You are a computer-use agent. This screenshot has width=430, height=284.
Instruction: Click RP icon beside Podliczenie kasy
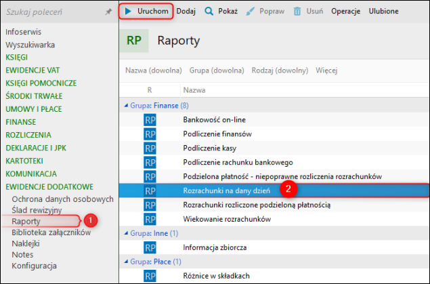coord(150,148)
